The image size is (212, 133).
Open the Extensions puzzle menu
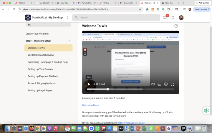168,9
